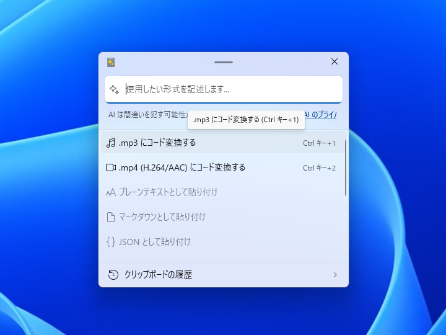Click the AI sparkle icon in input box
This screenshot has height=335, width=446.
click(x=115, y=89)
